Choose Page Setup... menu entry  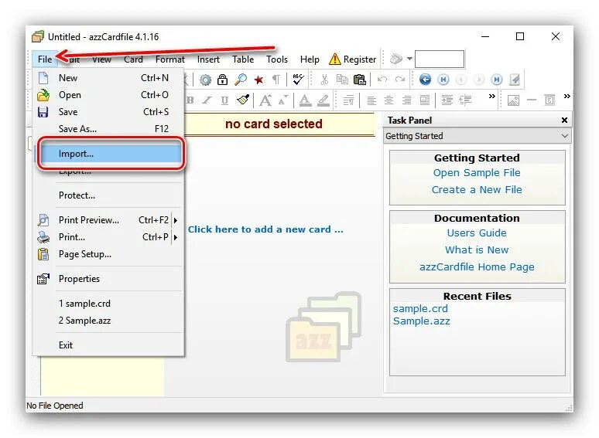click(x=108, y=254)
